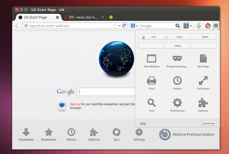Viewport: 229px width, 154px height.
Task: Open the Downloads arrow in toolbar
Action: [199, 26]
